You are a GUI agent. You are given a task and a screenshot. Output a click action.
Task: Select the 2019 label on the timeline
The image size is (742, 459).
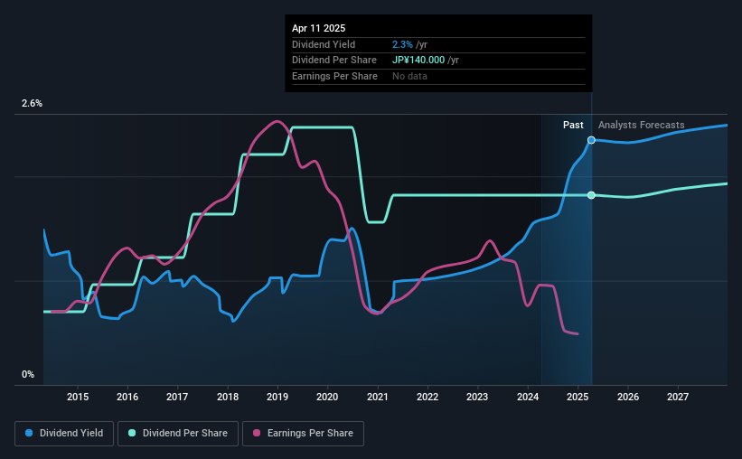point(277,397)
